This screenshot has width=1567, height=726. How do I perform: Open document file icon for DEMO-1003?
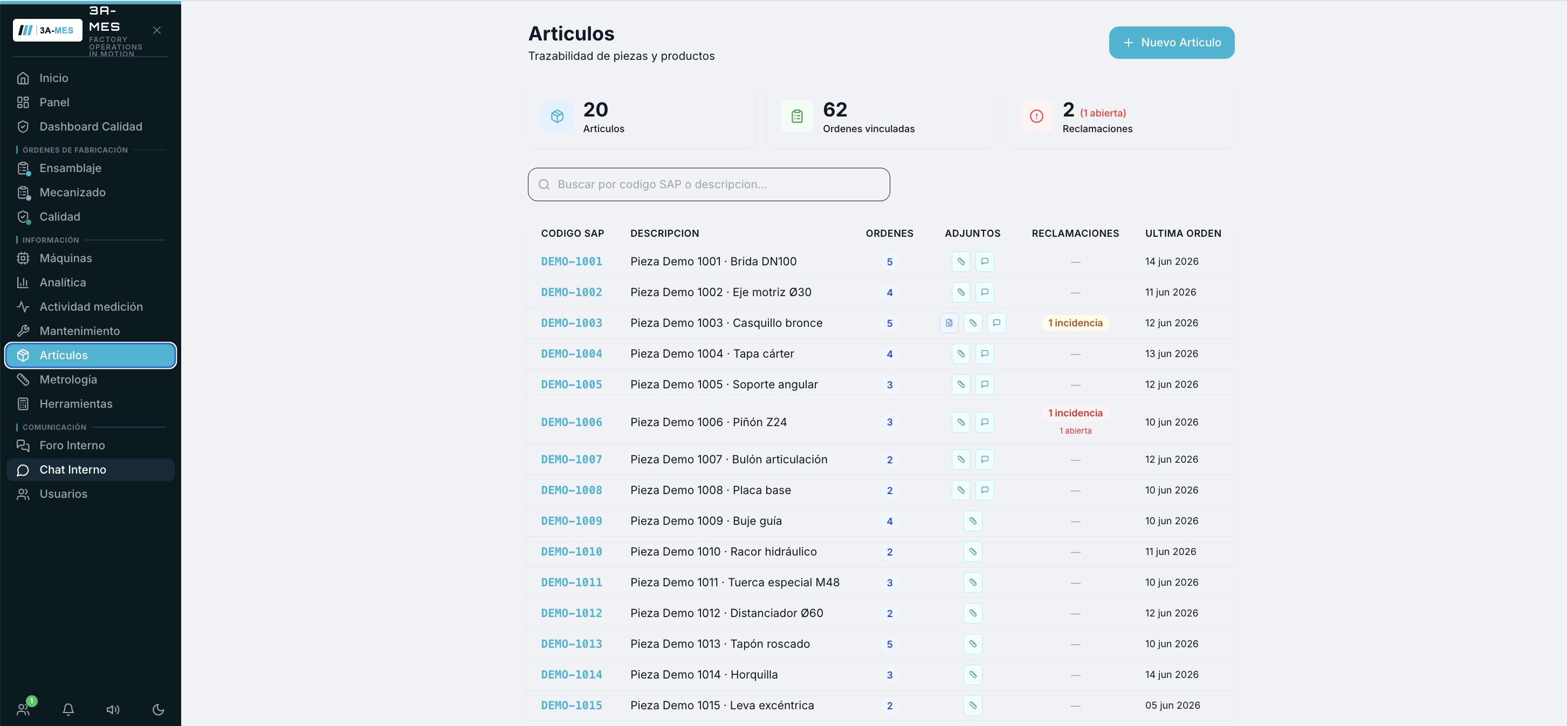pyautogui.click(x=949, y=323)
